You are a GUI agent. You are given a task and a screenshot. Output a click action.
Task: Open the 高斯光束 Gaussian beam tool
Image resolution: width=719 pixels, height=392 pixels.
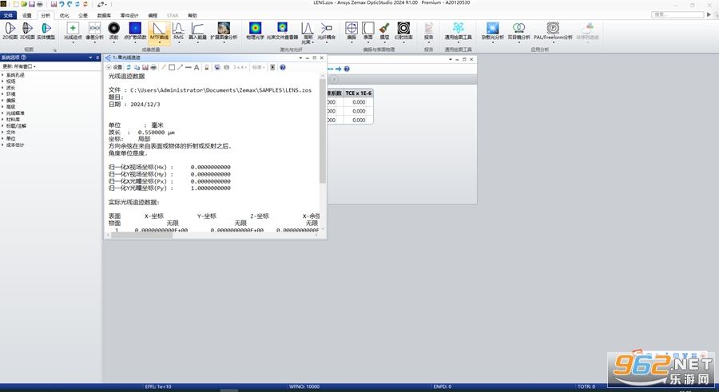pos(307,33)
